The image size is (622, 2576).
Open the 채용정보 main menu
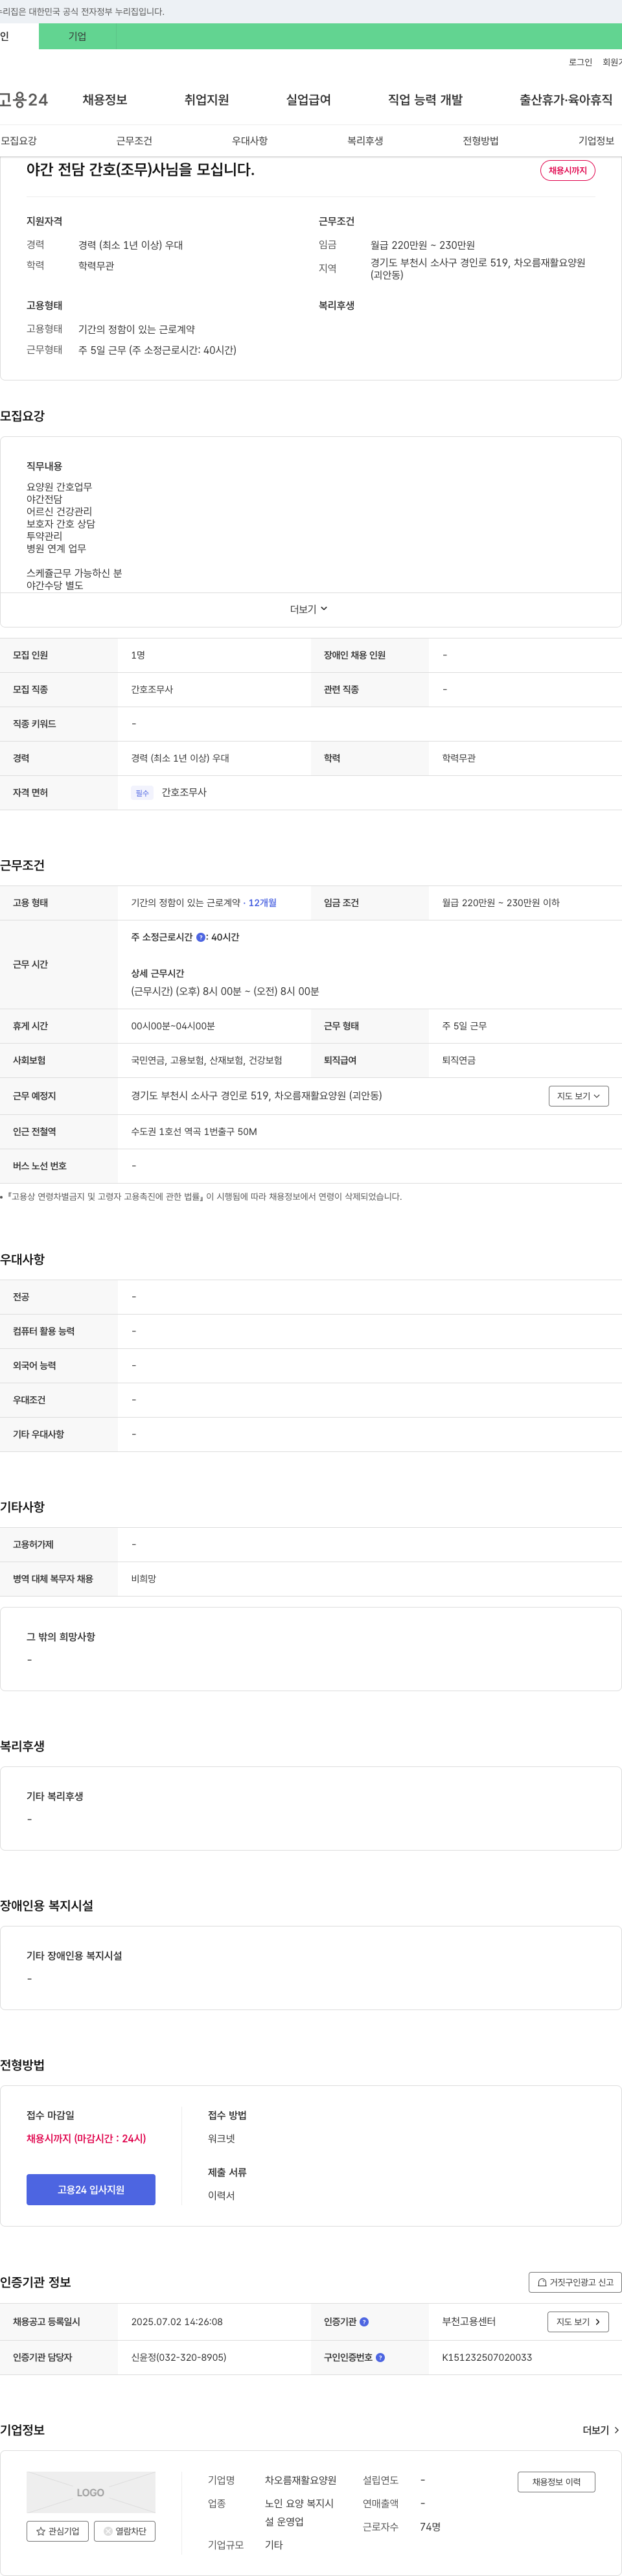pyautogui.click(x=105, y=100)
